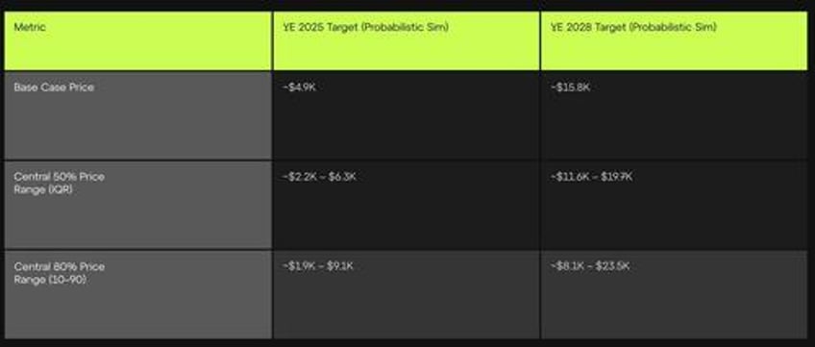Click "(Probabilistic Sim)" text in 2028 header
The image size is (815, 347).
click(x=672, y=27)
